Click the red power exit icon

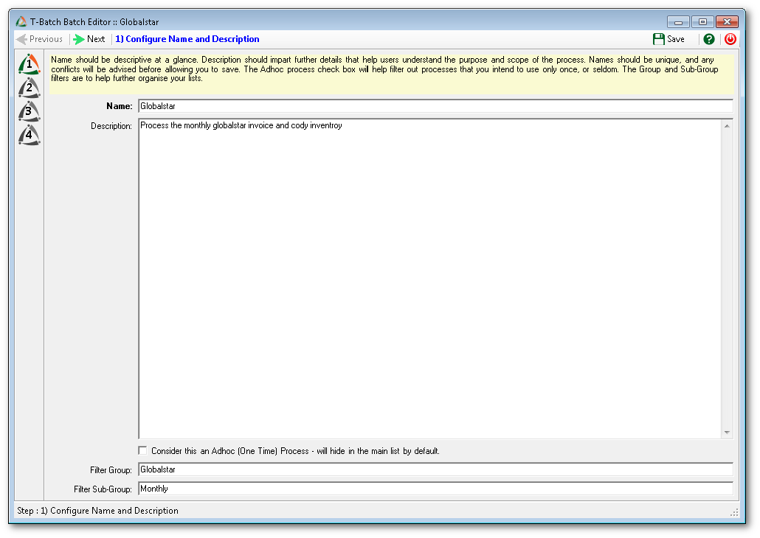(x=730, y=39)
